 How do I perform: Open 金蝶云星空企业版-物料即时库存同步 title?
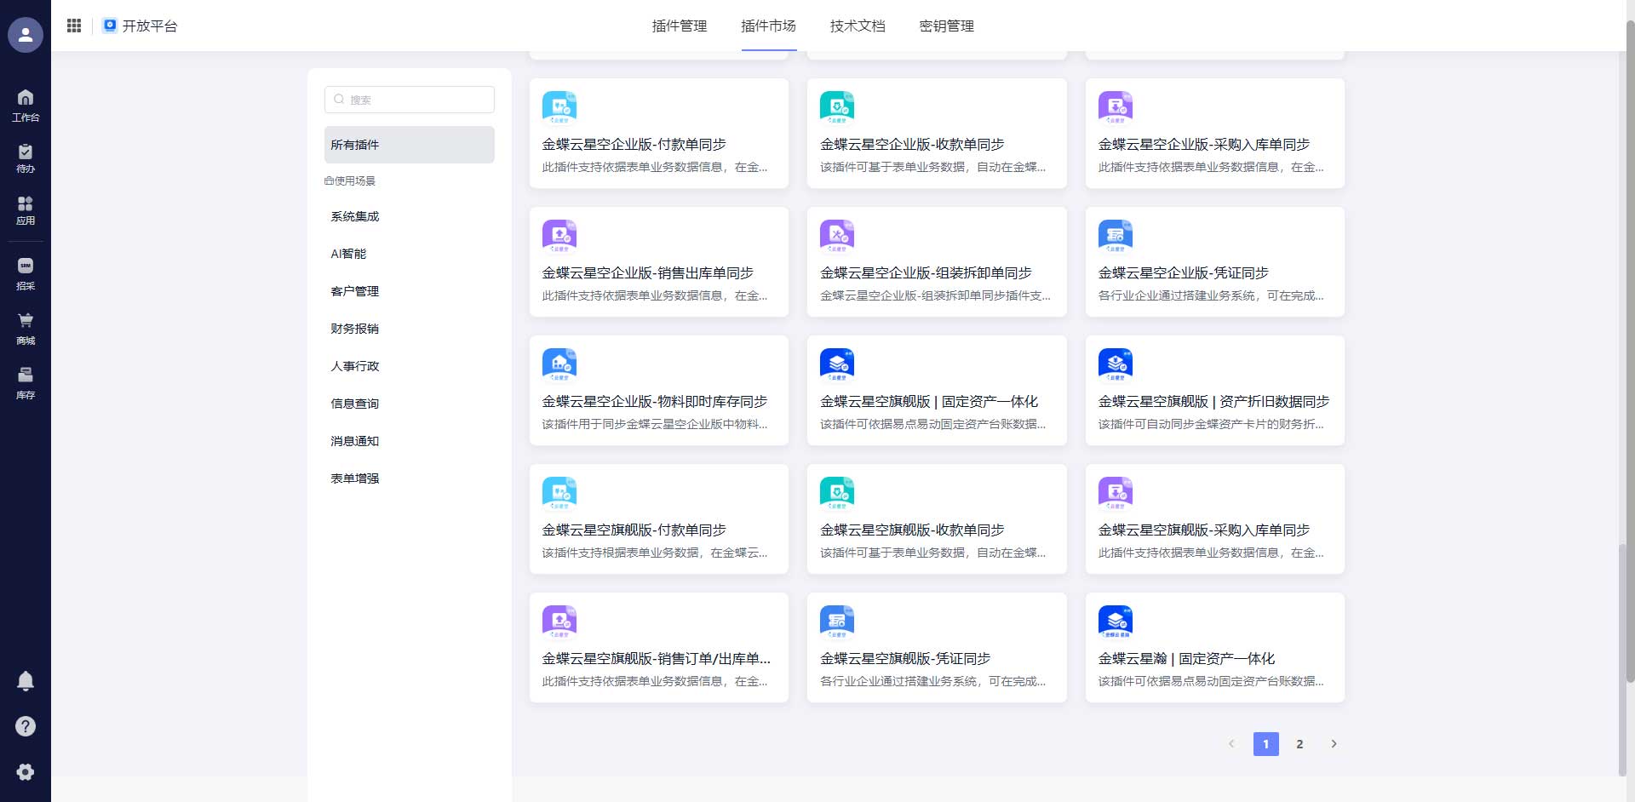(655, 402)
